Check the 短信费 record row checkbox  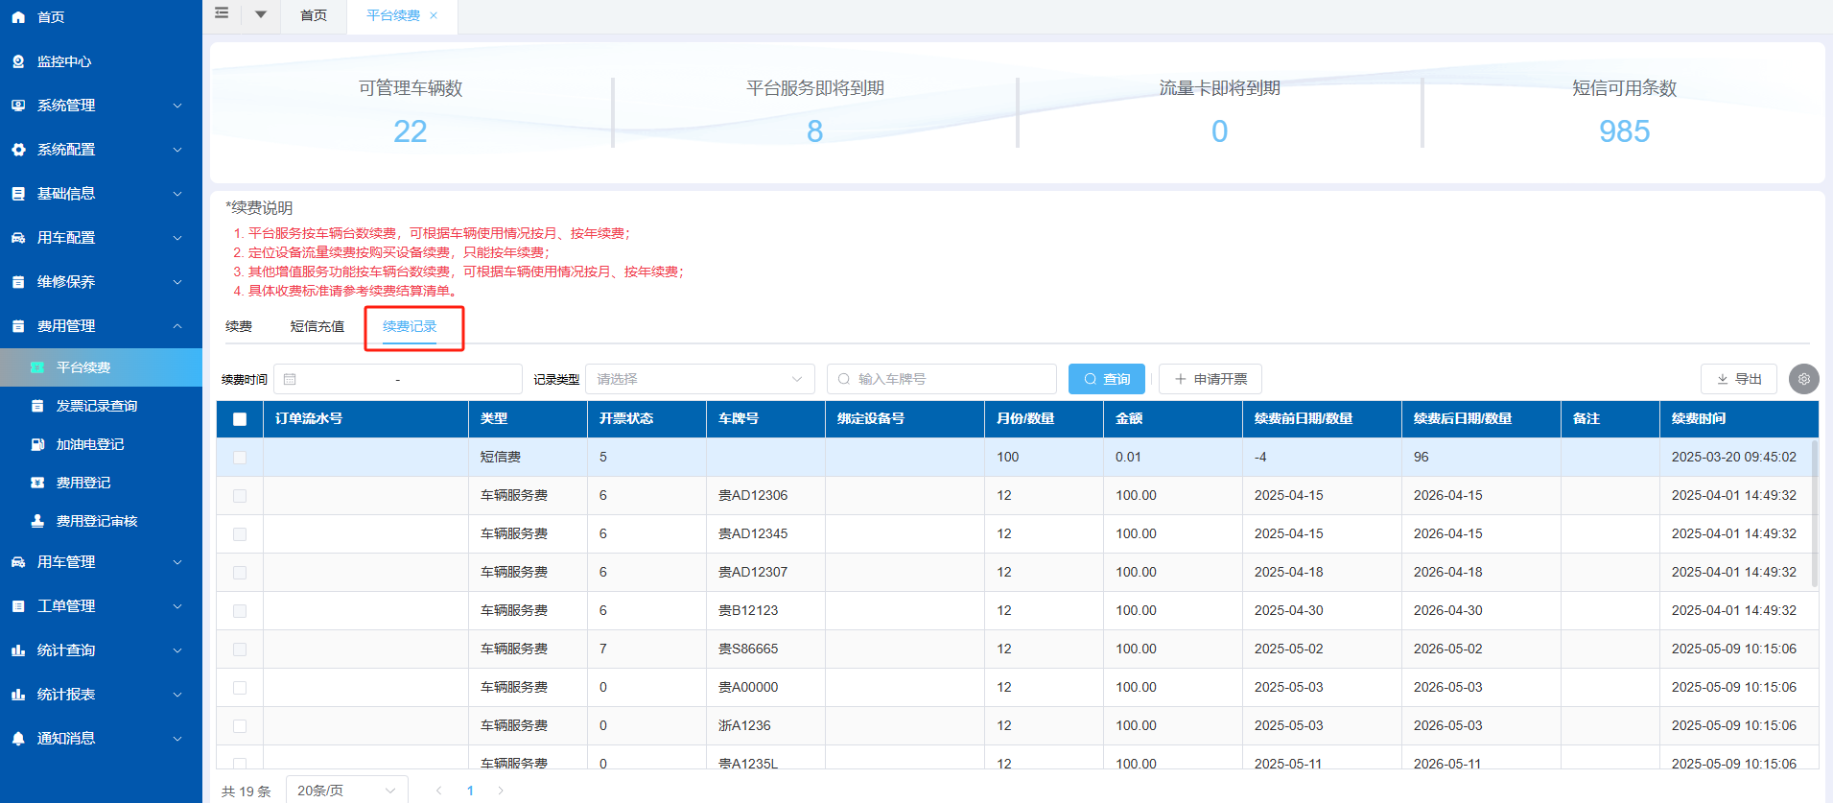click(x=240, y=458)
